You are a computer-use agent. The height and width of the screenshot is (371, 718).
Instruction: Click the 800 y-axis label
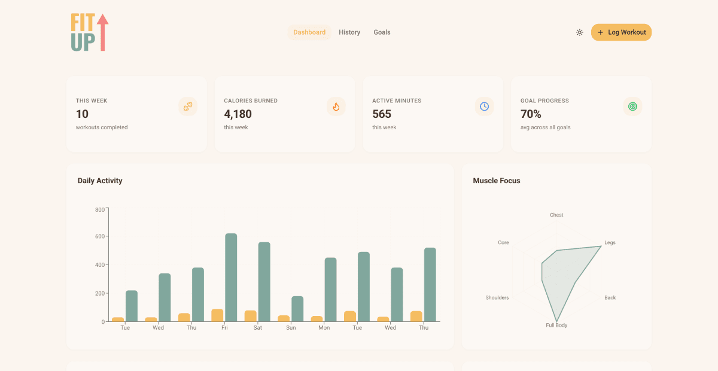point(99,209)
